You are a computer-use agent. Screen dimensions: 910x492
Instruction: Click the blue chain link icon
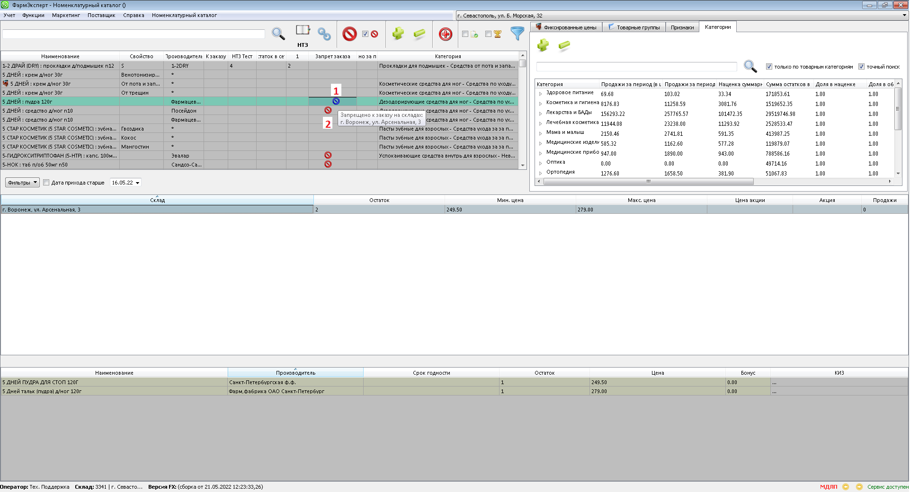[324, 34]
